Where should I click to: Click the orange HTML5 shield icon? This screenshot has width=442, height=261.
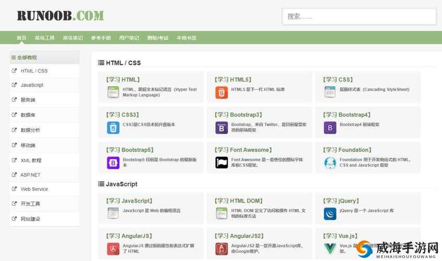222,92
